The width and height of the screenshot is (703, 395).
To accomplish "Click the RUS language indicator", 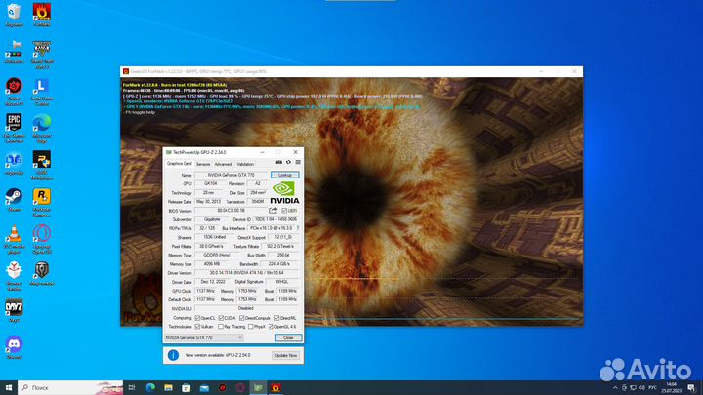I will click(653, 387).
